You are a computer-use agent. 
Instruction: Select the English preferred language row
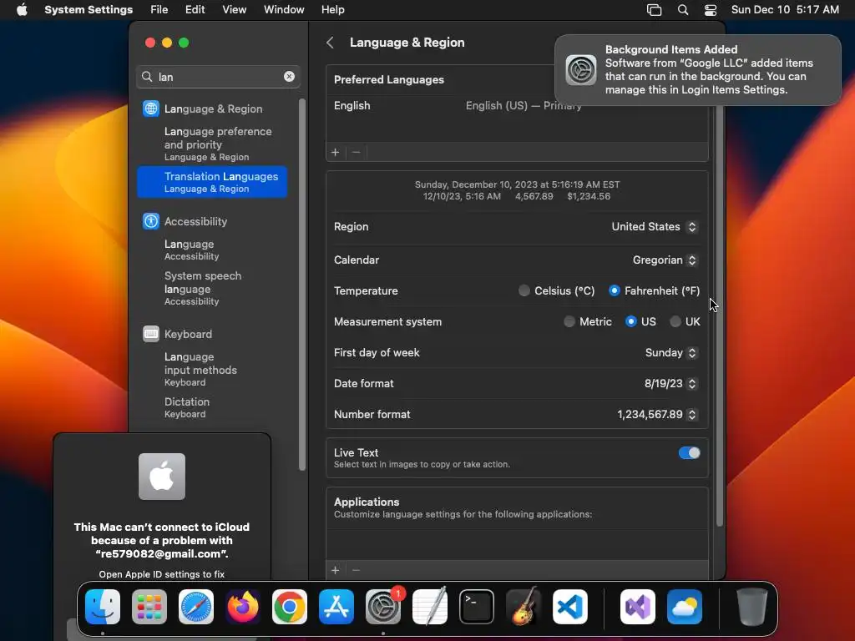517,106
